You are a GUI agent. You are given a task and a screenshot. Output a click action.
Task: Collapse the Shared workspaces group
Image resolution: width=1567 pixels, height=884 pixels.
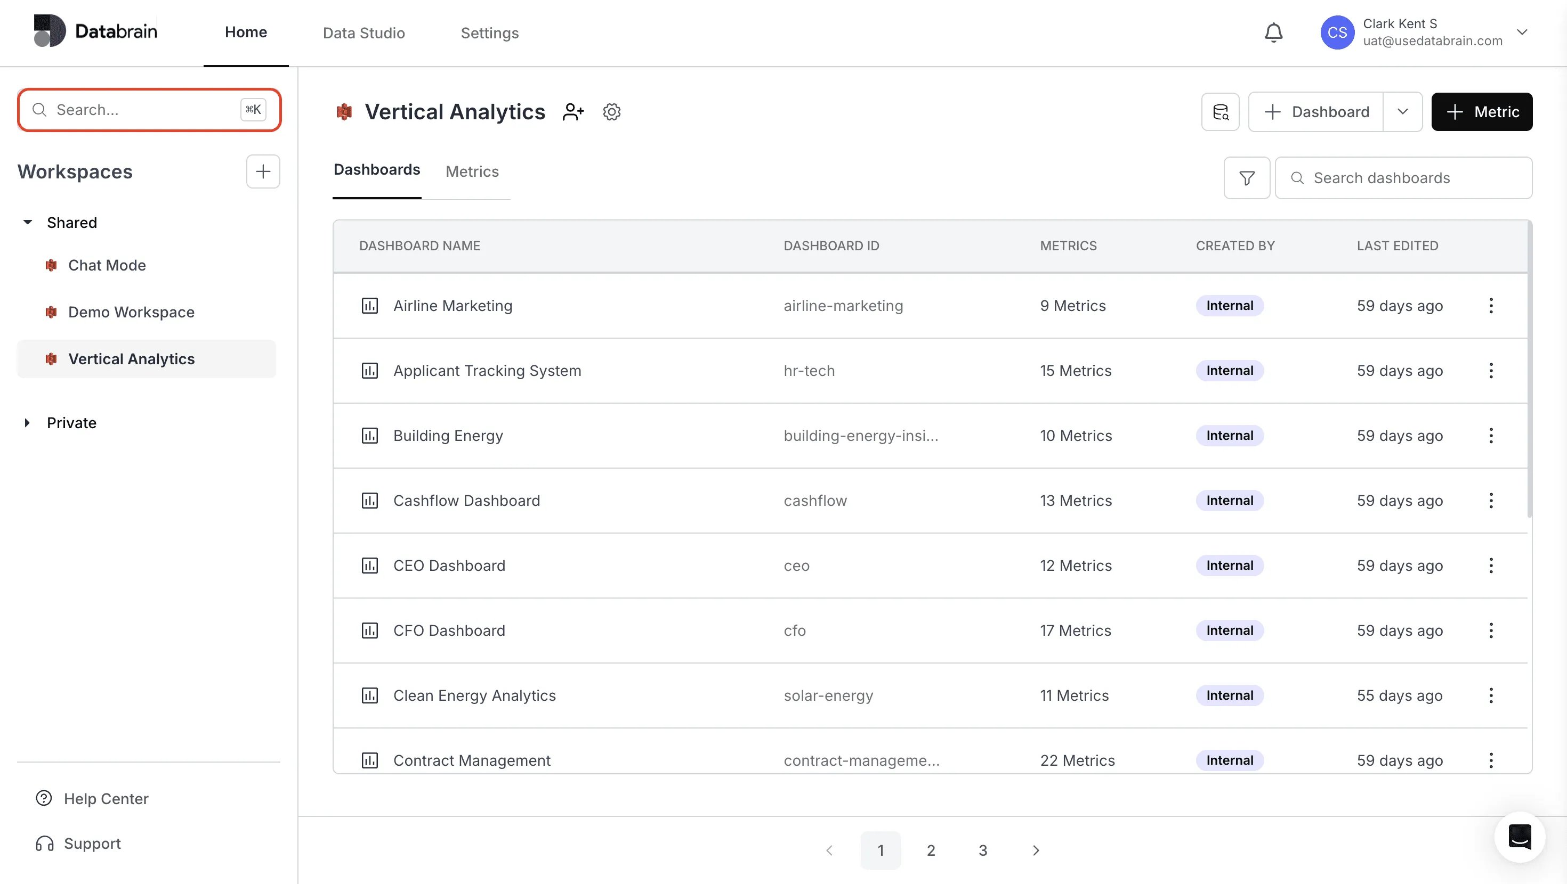27,223
